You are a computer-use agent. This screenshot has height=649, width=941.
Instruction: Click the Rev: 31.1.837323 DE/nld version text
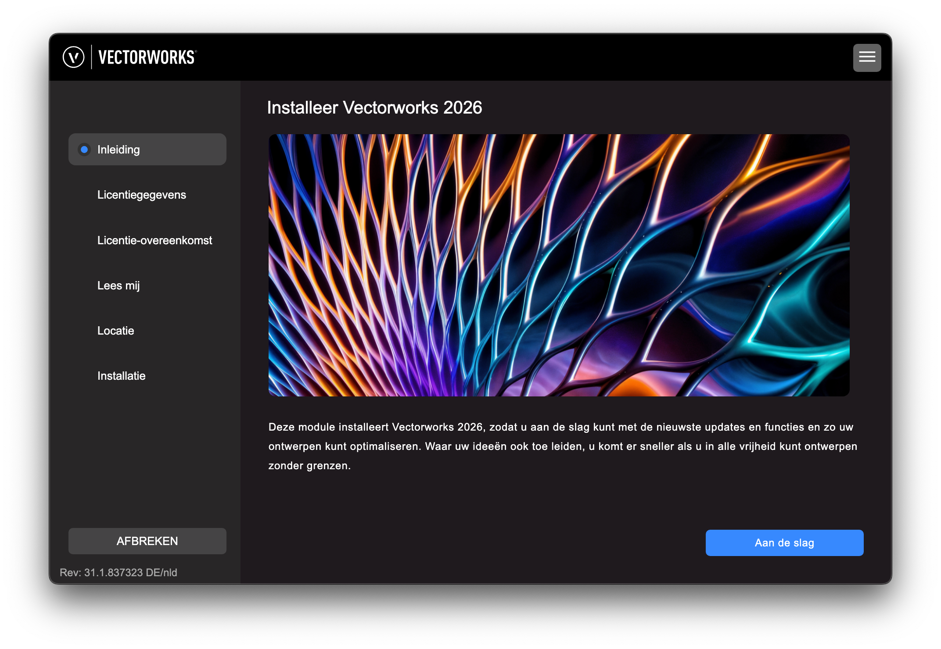(119, 573)
